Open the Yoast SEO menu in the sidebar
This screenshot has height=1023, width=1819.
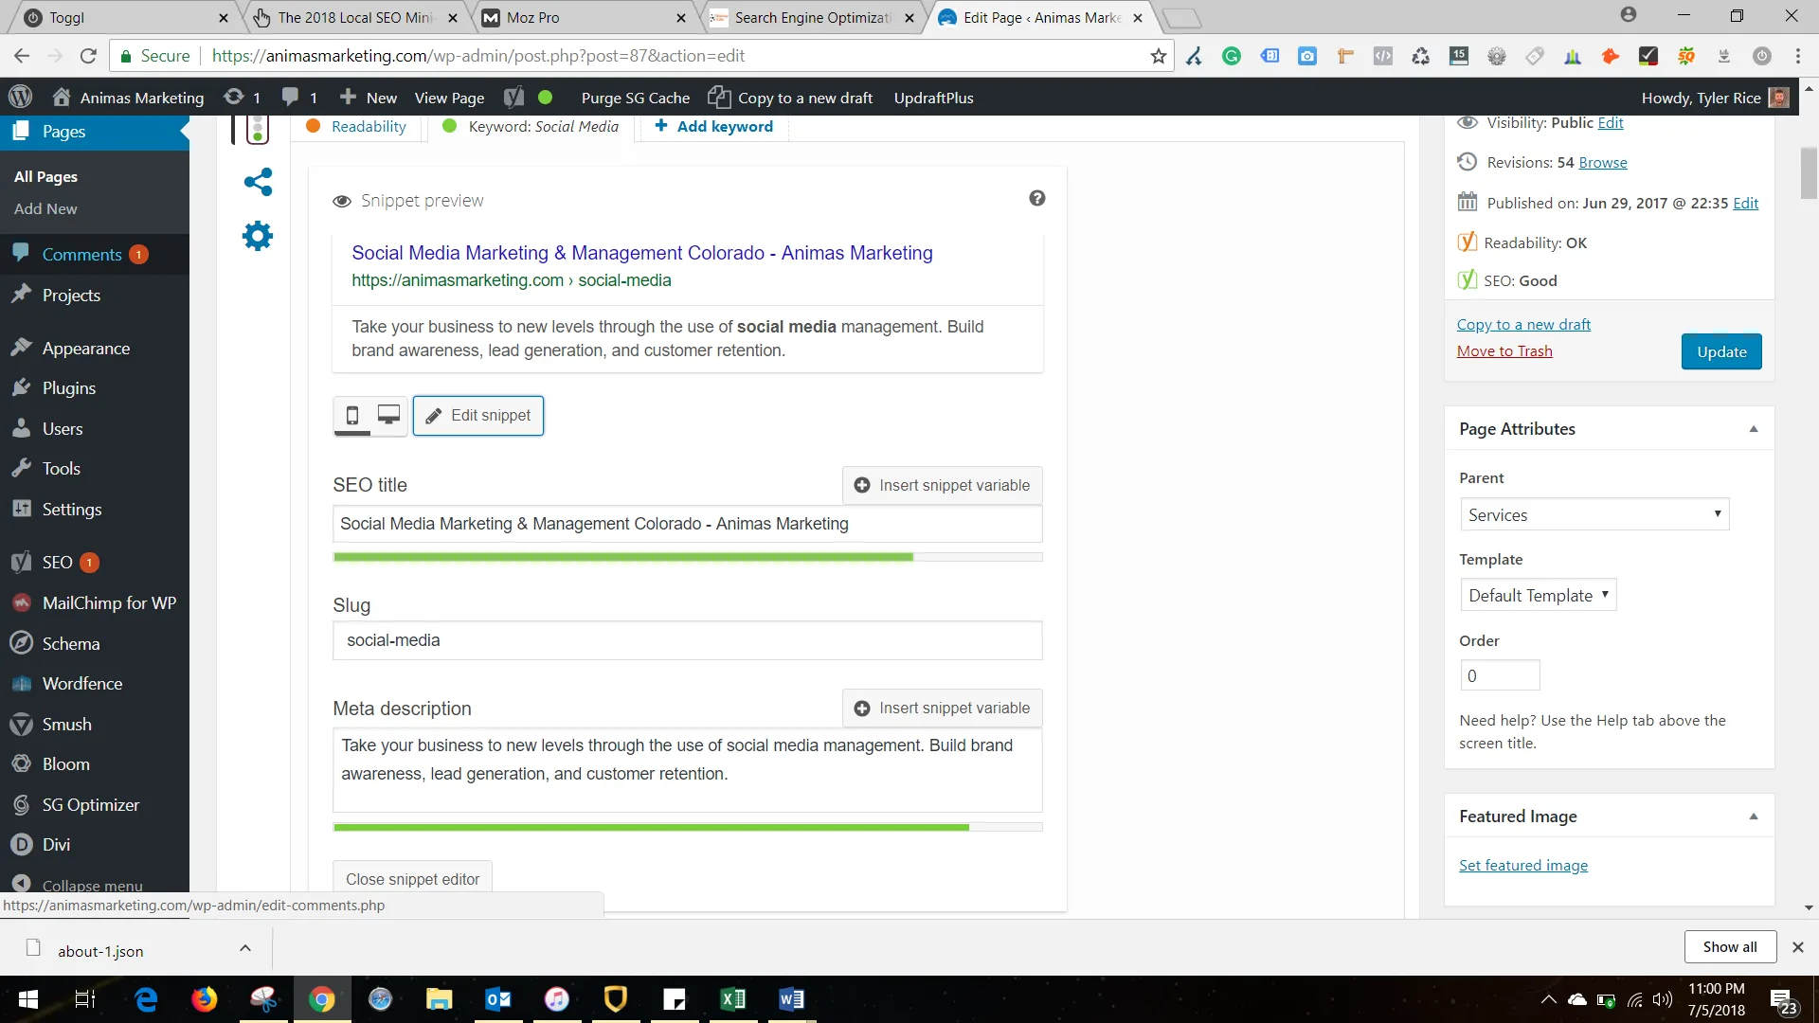tap(58, 562)
